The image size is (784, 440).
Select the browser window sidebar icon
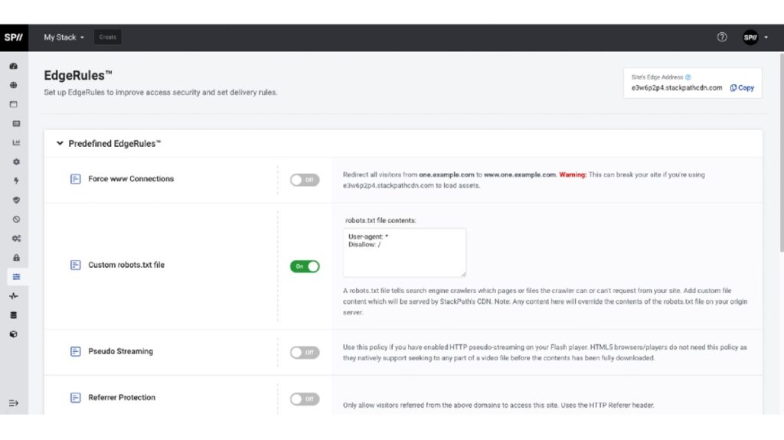click(x=14, y=105)
